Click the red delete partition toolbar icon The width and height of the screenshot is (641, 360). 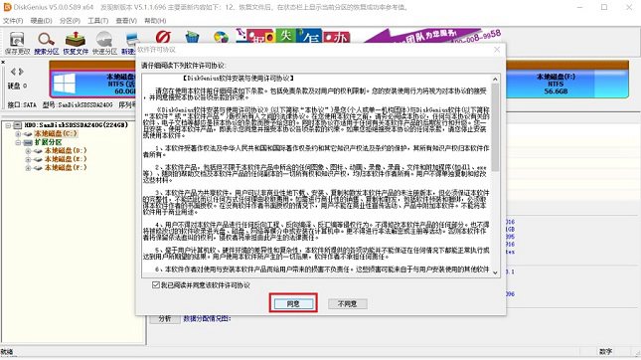(x=163, y=37)
